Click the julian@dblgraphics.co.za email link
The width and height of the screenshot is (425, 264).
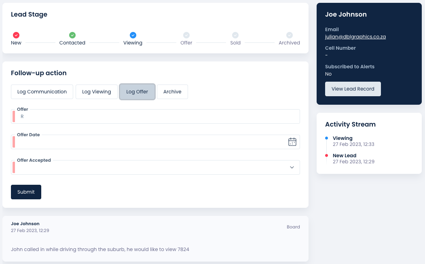355,37
